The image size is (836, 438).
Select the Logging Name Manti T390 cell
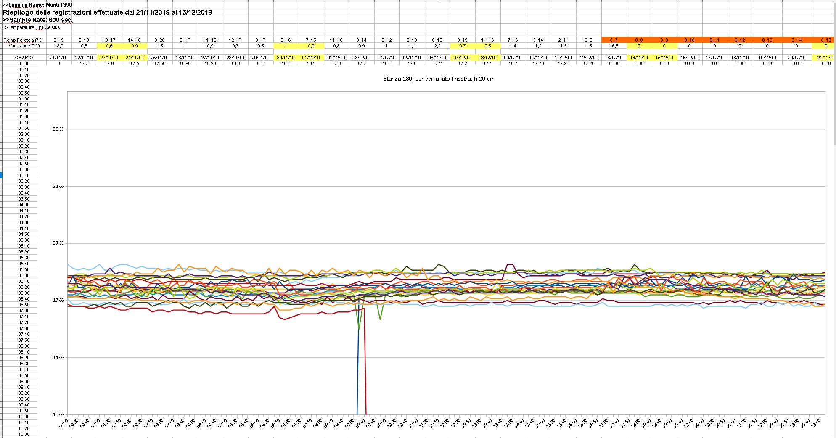coord(38,5)
